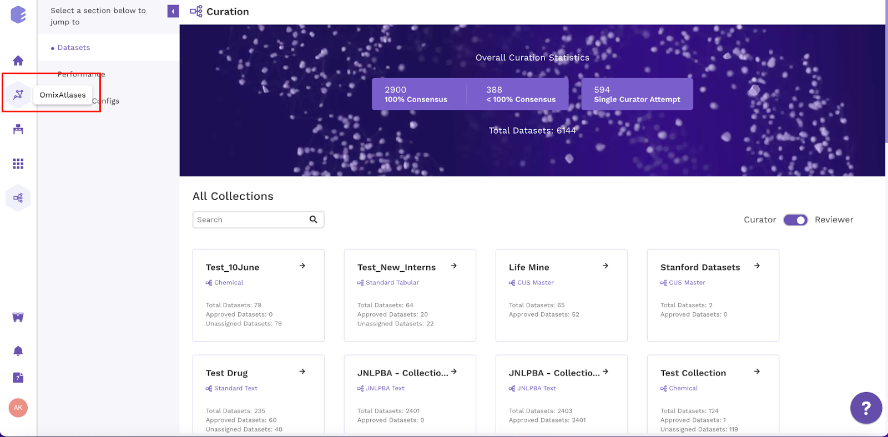
Task: Open notifications bell icon
Action: pos(18,351)
